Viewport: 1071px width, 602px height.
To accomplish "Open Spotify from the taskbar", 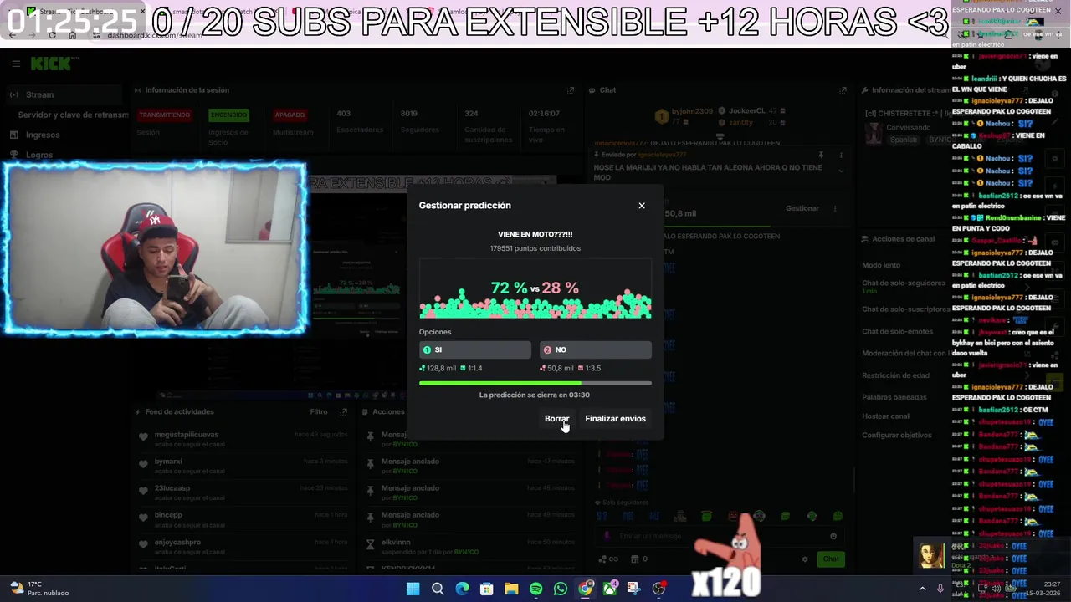I will pyautogui.click(x=535, y=589).
